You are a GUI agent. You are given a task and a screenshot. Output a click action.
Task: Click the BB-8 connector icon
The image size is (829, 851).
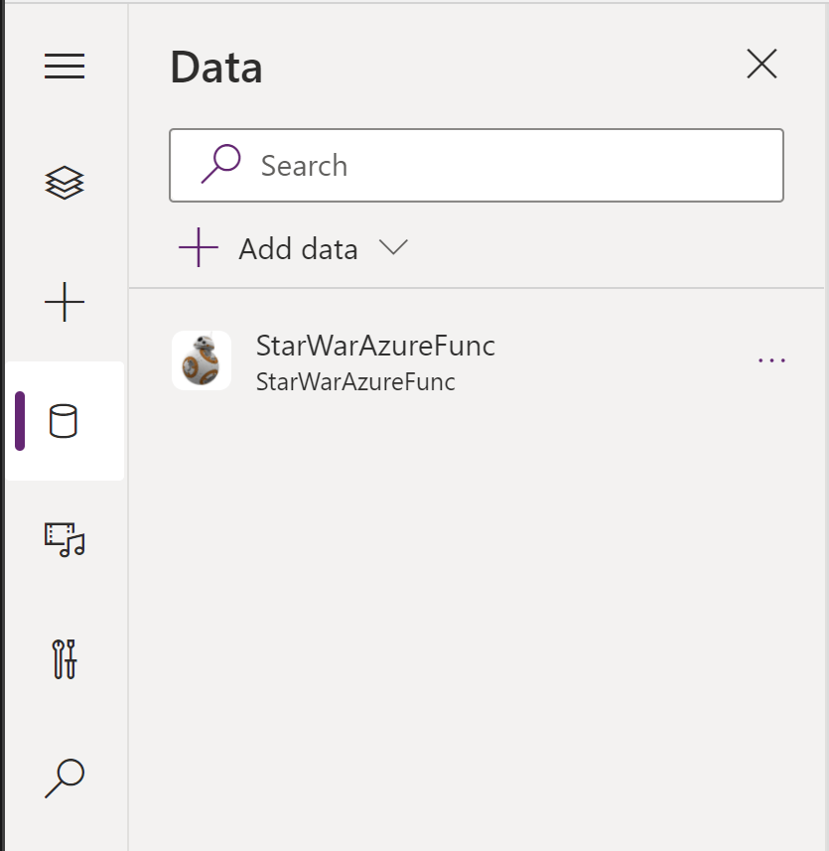[x=202, y=360]
